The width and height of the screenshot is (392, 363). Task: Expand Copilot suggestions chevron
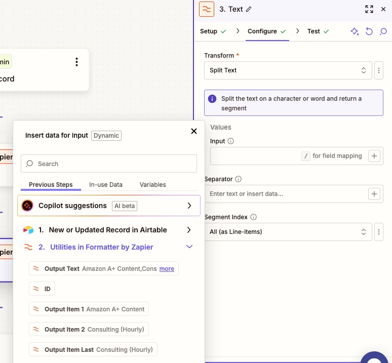tap(189, 206)
